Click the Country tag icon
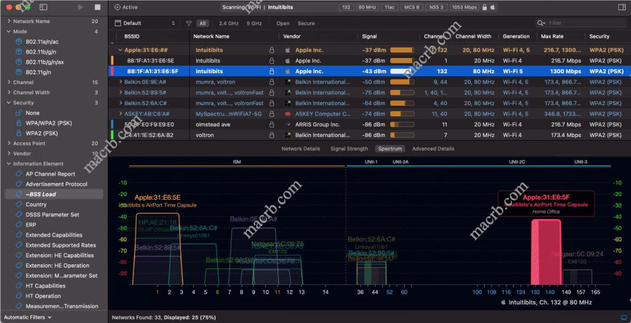Viewport: 631px width, 323px height. point(19,205)
